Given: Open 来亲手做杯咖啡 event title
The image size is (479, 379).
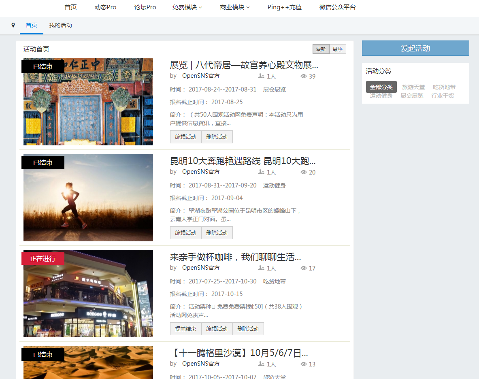Looking at the screenshot, I should (235, 257).
